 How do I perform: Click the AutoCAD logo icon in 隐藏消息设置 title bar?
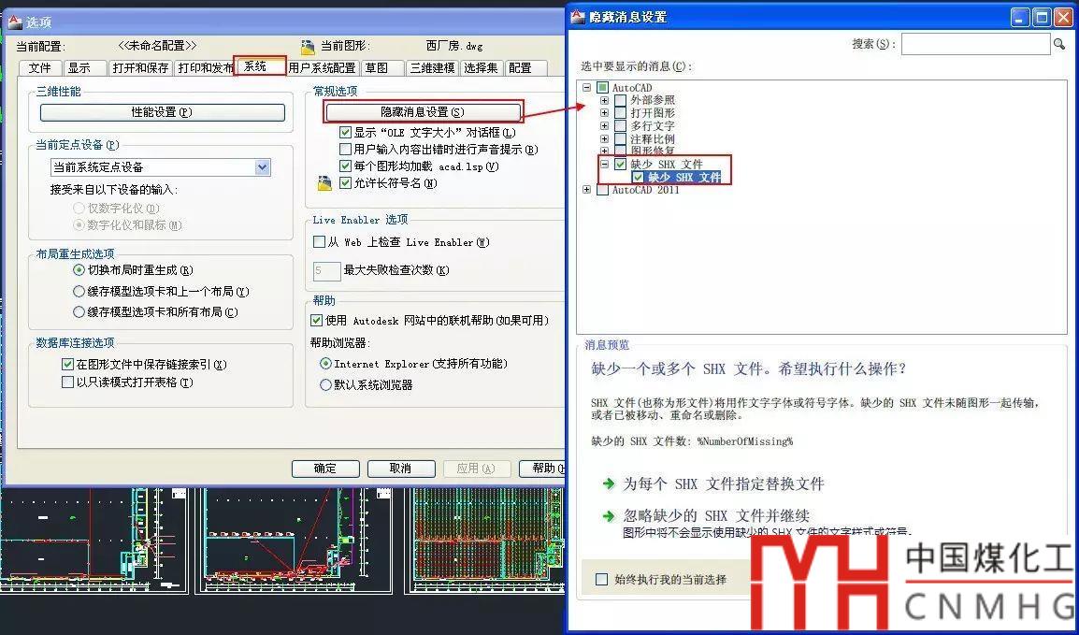[578, 17]
